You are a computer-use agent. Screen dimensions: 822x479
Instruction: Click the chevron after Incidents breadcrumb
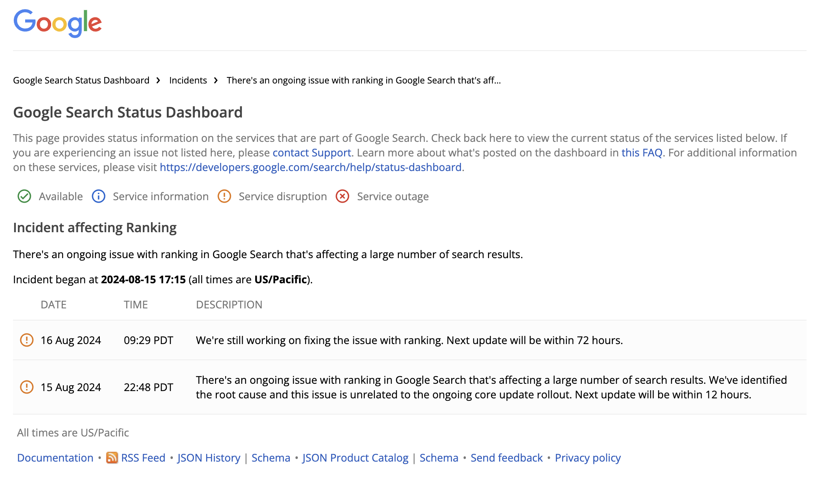[215, 80]
